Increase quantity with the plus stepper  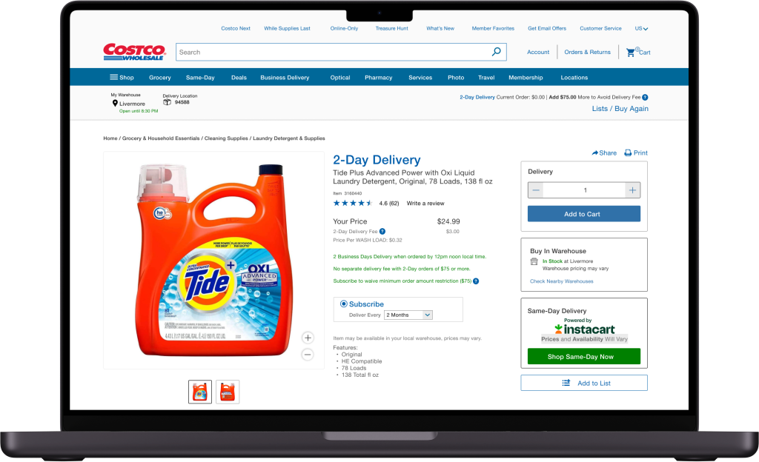(632, 190)
